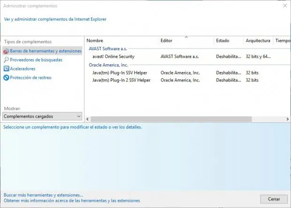The width and height of the screenshot is (291, 208).
Task: Close the Administrar complementos window
Action: pos(285,6)
